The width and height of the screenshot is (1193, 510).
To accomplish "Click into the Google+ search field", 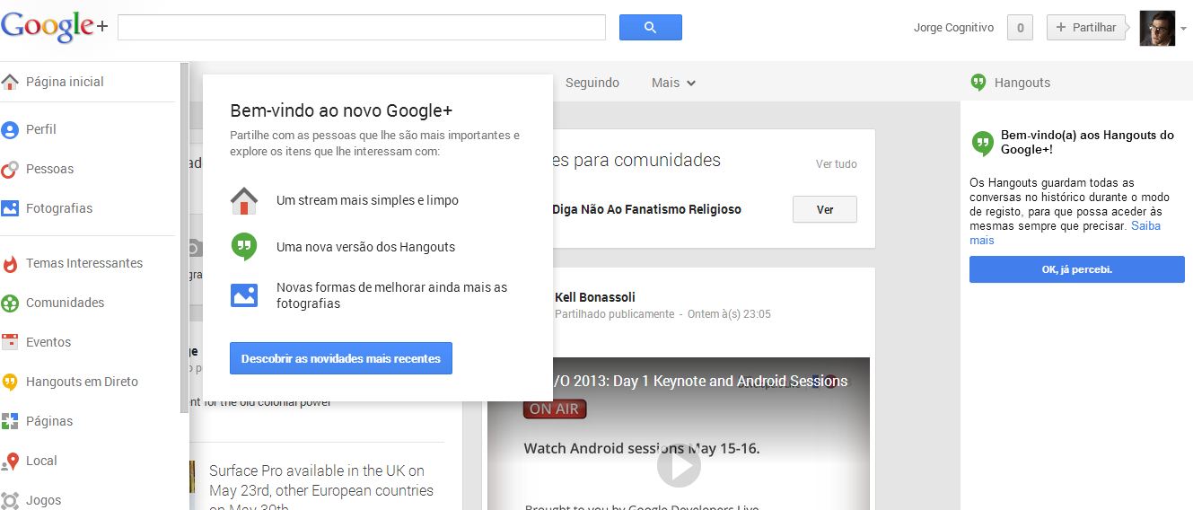I will click(x=362, y=27).
